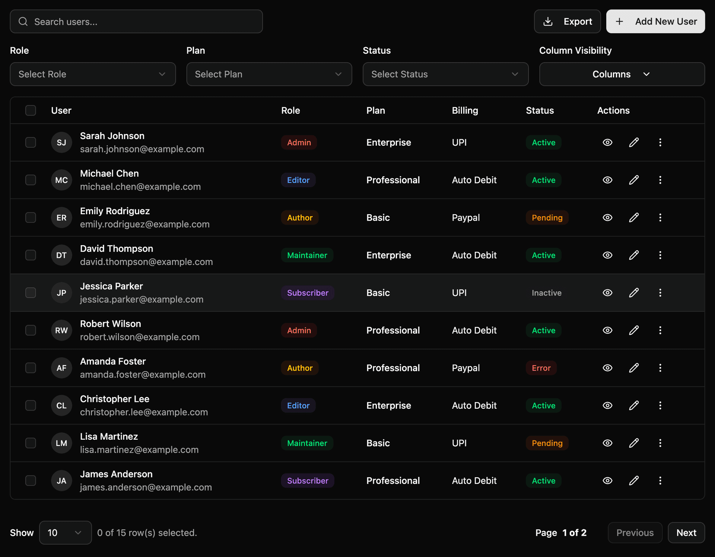Open the kebab menu for James Anderson
715x557 pixels.
pyautogui.click(x=660, y=481)
